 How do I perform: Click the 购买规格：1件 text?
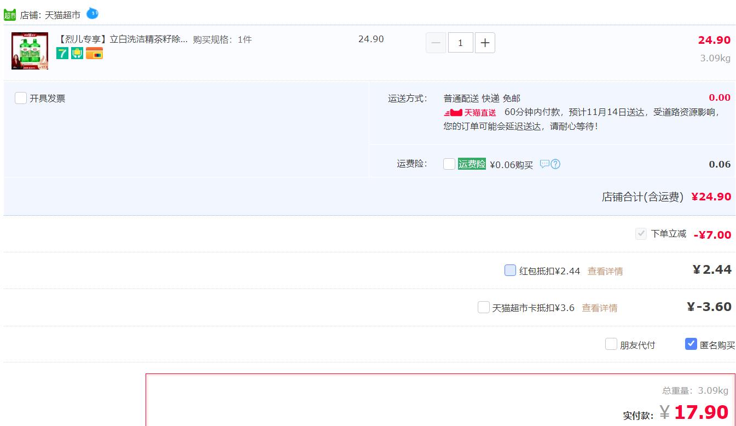222,39
